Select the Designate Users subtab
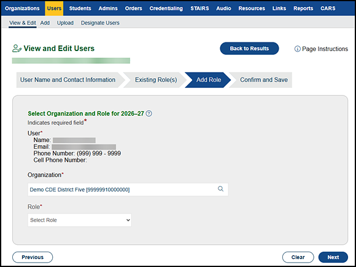356x267 pixels. click(x=100, y=23)
